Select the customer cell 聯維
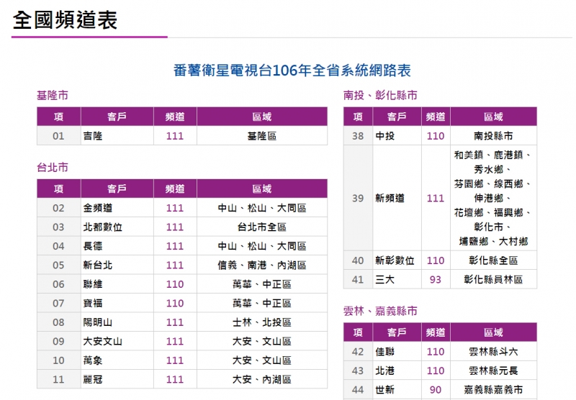576x400 pixels. (x=117, y=284)
